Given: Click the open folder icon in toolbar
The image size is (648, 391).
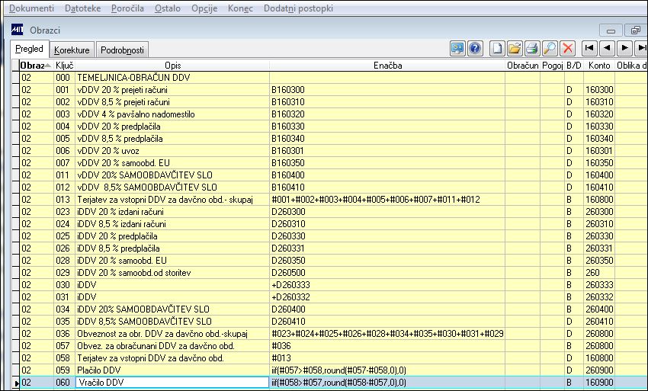Looking at the screenshot, I should point(515,49).
